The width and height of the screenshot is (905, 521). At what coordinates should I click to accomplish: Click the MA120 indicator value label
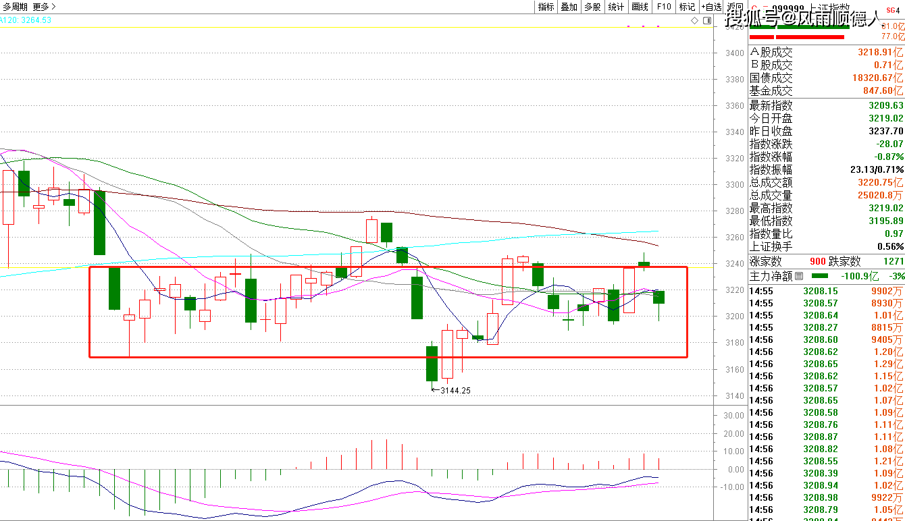tap(26, 20)
